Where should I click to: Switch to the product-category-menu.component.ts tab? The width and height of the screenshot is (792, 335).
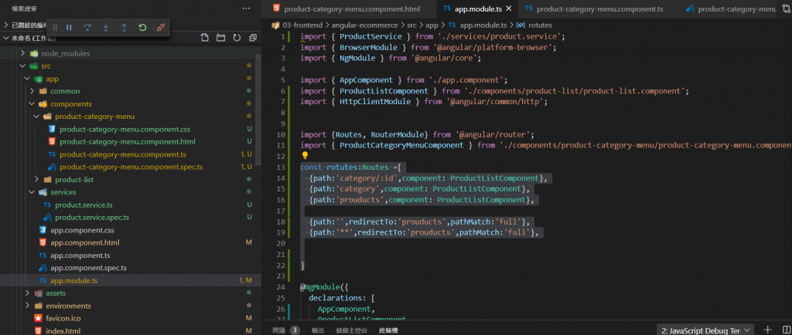[x=599, y=9]
